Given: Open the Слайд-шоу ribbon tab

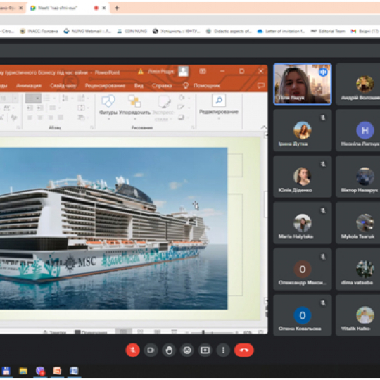Looking at the screenshot, I should [x=63, y=86].
